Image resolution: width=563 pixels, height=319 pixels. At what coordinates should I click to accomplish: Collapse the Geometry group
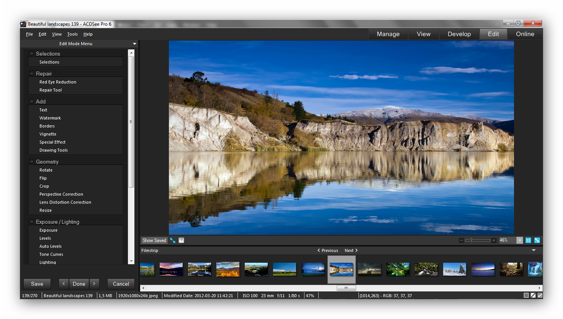31,161
